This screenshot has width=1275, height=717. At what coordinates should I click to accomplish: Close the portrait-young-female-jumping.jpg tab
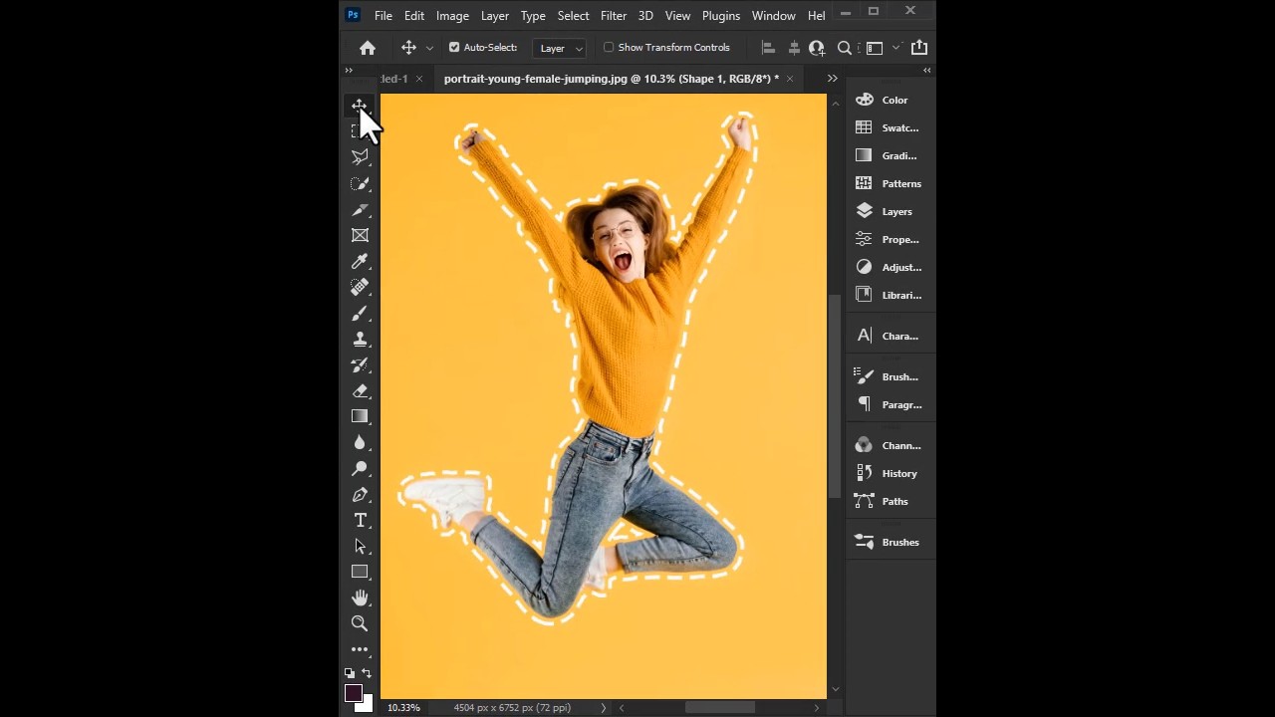point(790,79)
